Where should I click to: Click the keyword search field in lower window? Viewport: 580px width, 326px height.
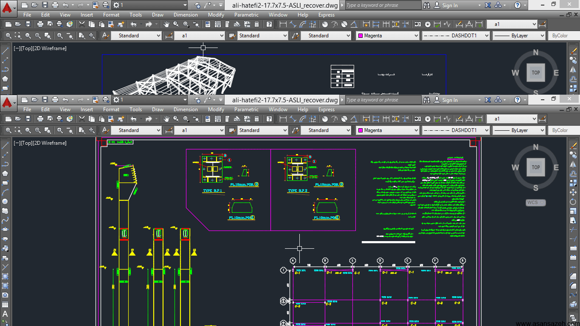(383, 100)
